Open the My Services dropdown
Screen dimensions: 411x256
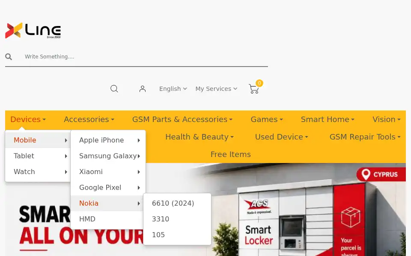point(216,89)
